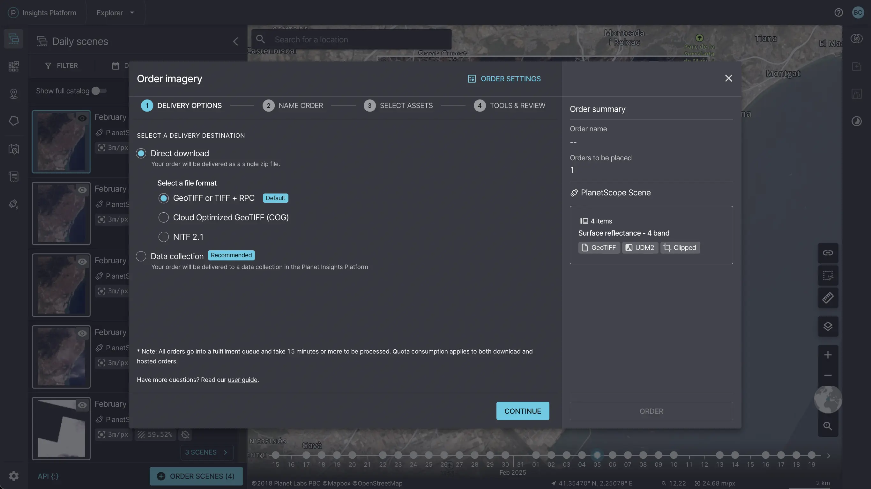Activate the selection rectangle map tool
The width and height of the screenshot is (871, 489).
[828, 276]
